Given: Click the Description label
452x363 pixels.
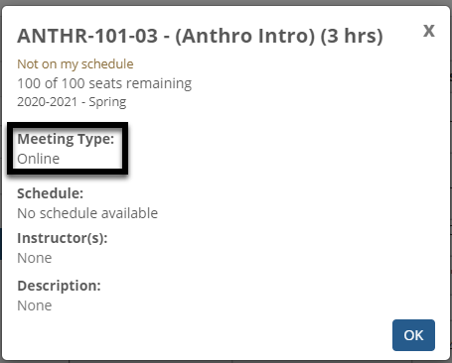Looking at the screenshot, I should click(59, 286).
